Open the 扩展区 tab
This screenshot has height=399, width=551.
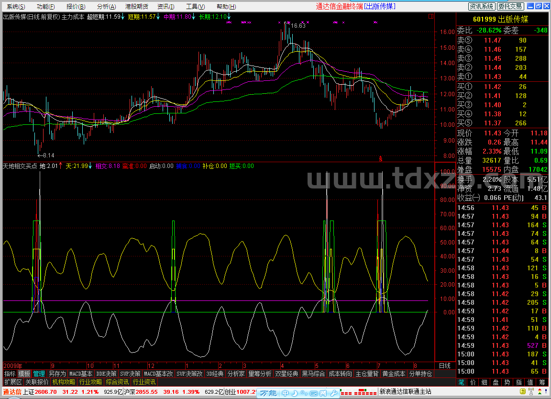tap(13, 382)
